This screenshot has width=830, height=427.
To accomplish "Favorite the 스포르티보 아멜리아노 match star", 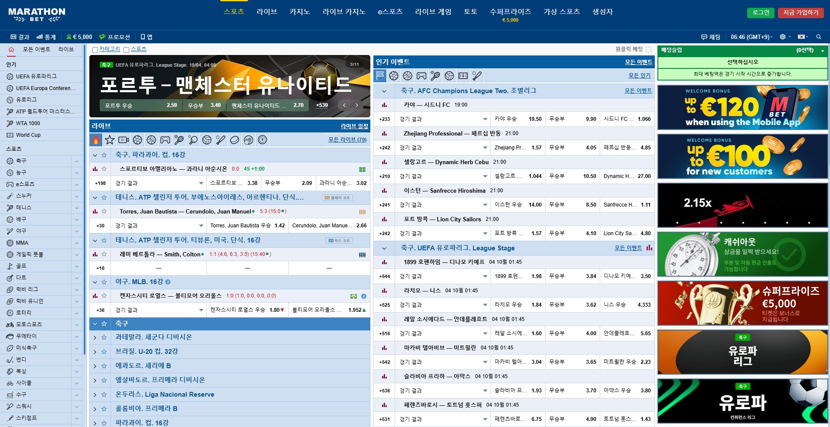I will pyautogui.click(x=104, y=169).
